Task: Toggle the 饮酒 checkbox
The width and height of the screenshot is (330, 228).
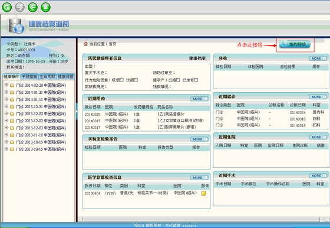Action: click(x=136, y=80)
